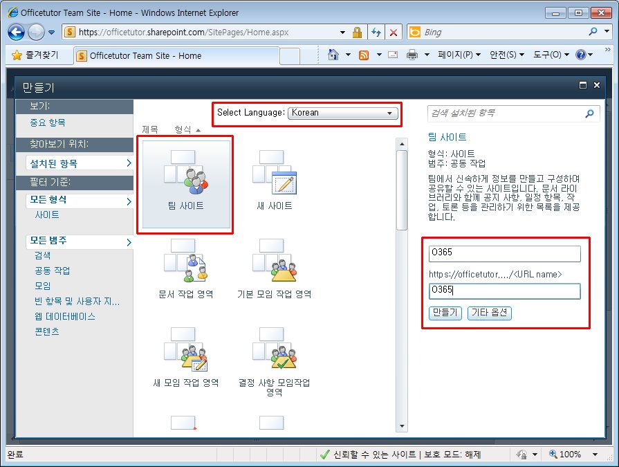Select 모든 범주 filter
Screen dimensions: 619x467
(x=80, y=241)
